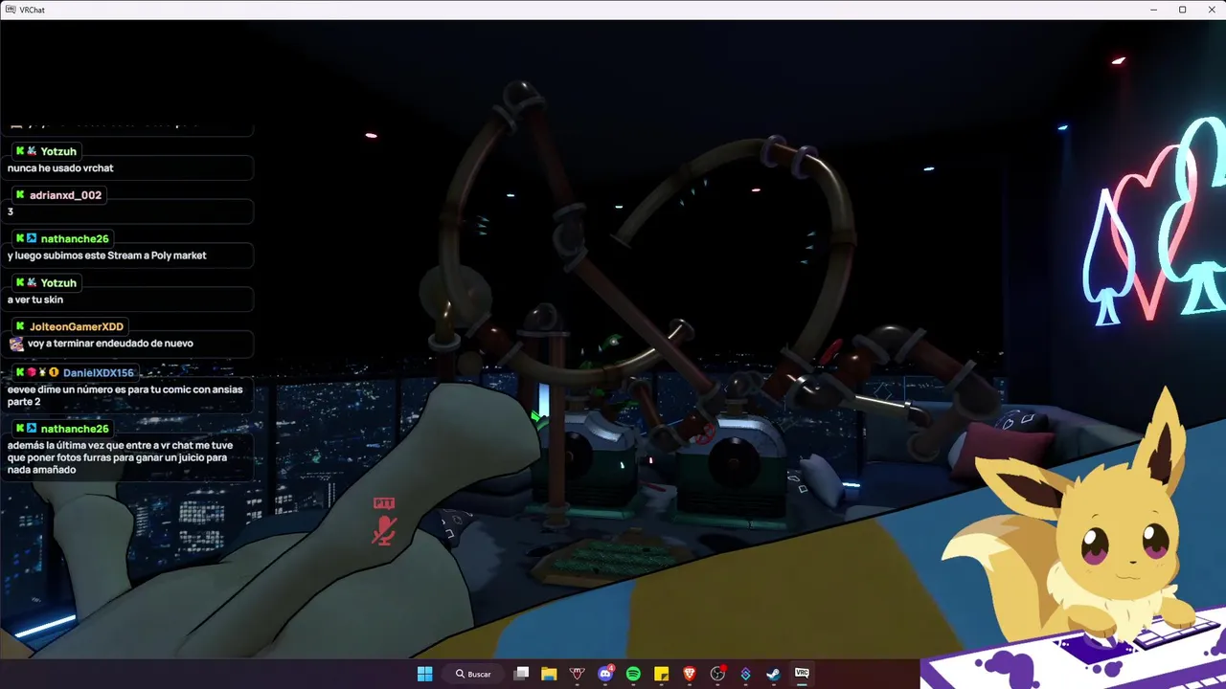Select the VRChat taskbar icon
1226x689 pixels.
click(802, 674)
